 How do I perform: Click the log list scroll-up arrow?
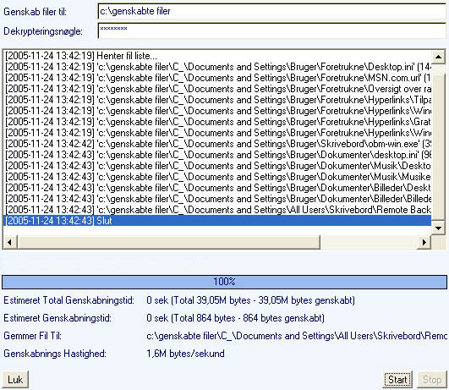[438, 57]
